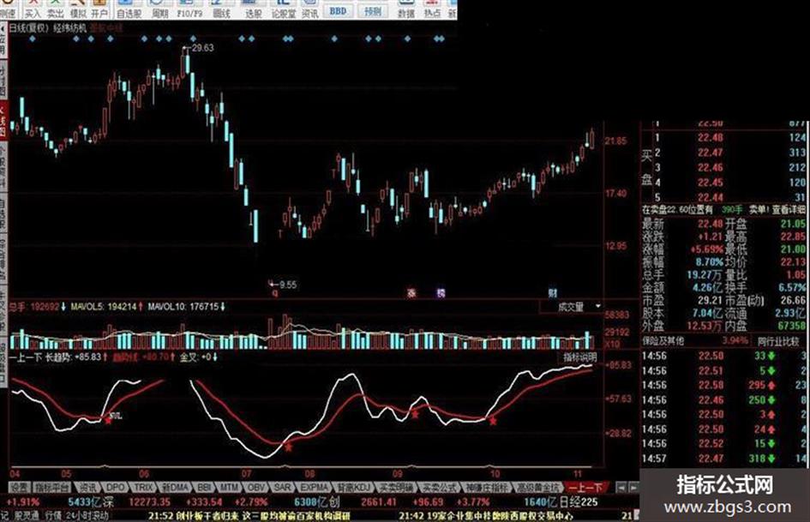Screen dimensions: 810x522
Task: Click the 同行业比较 industry comparison link
Action: [778, 341]
